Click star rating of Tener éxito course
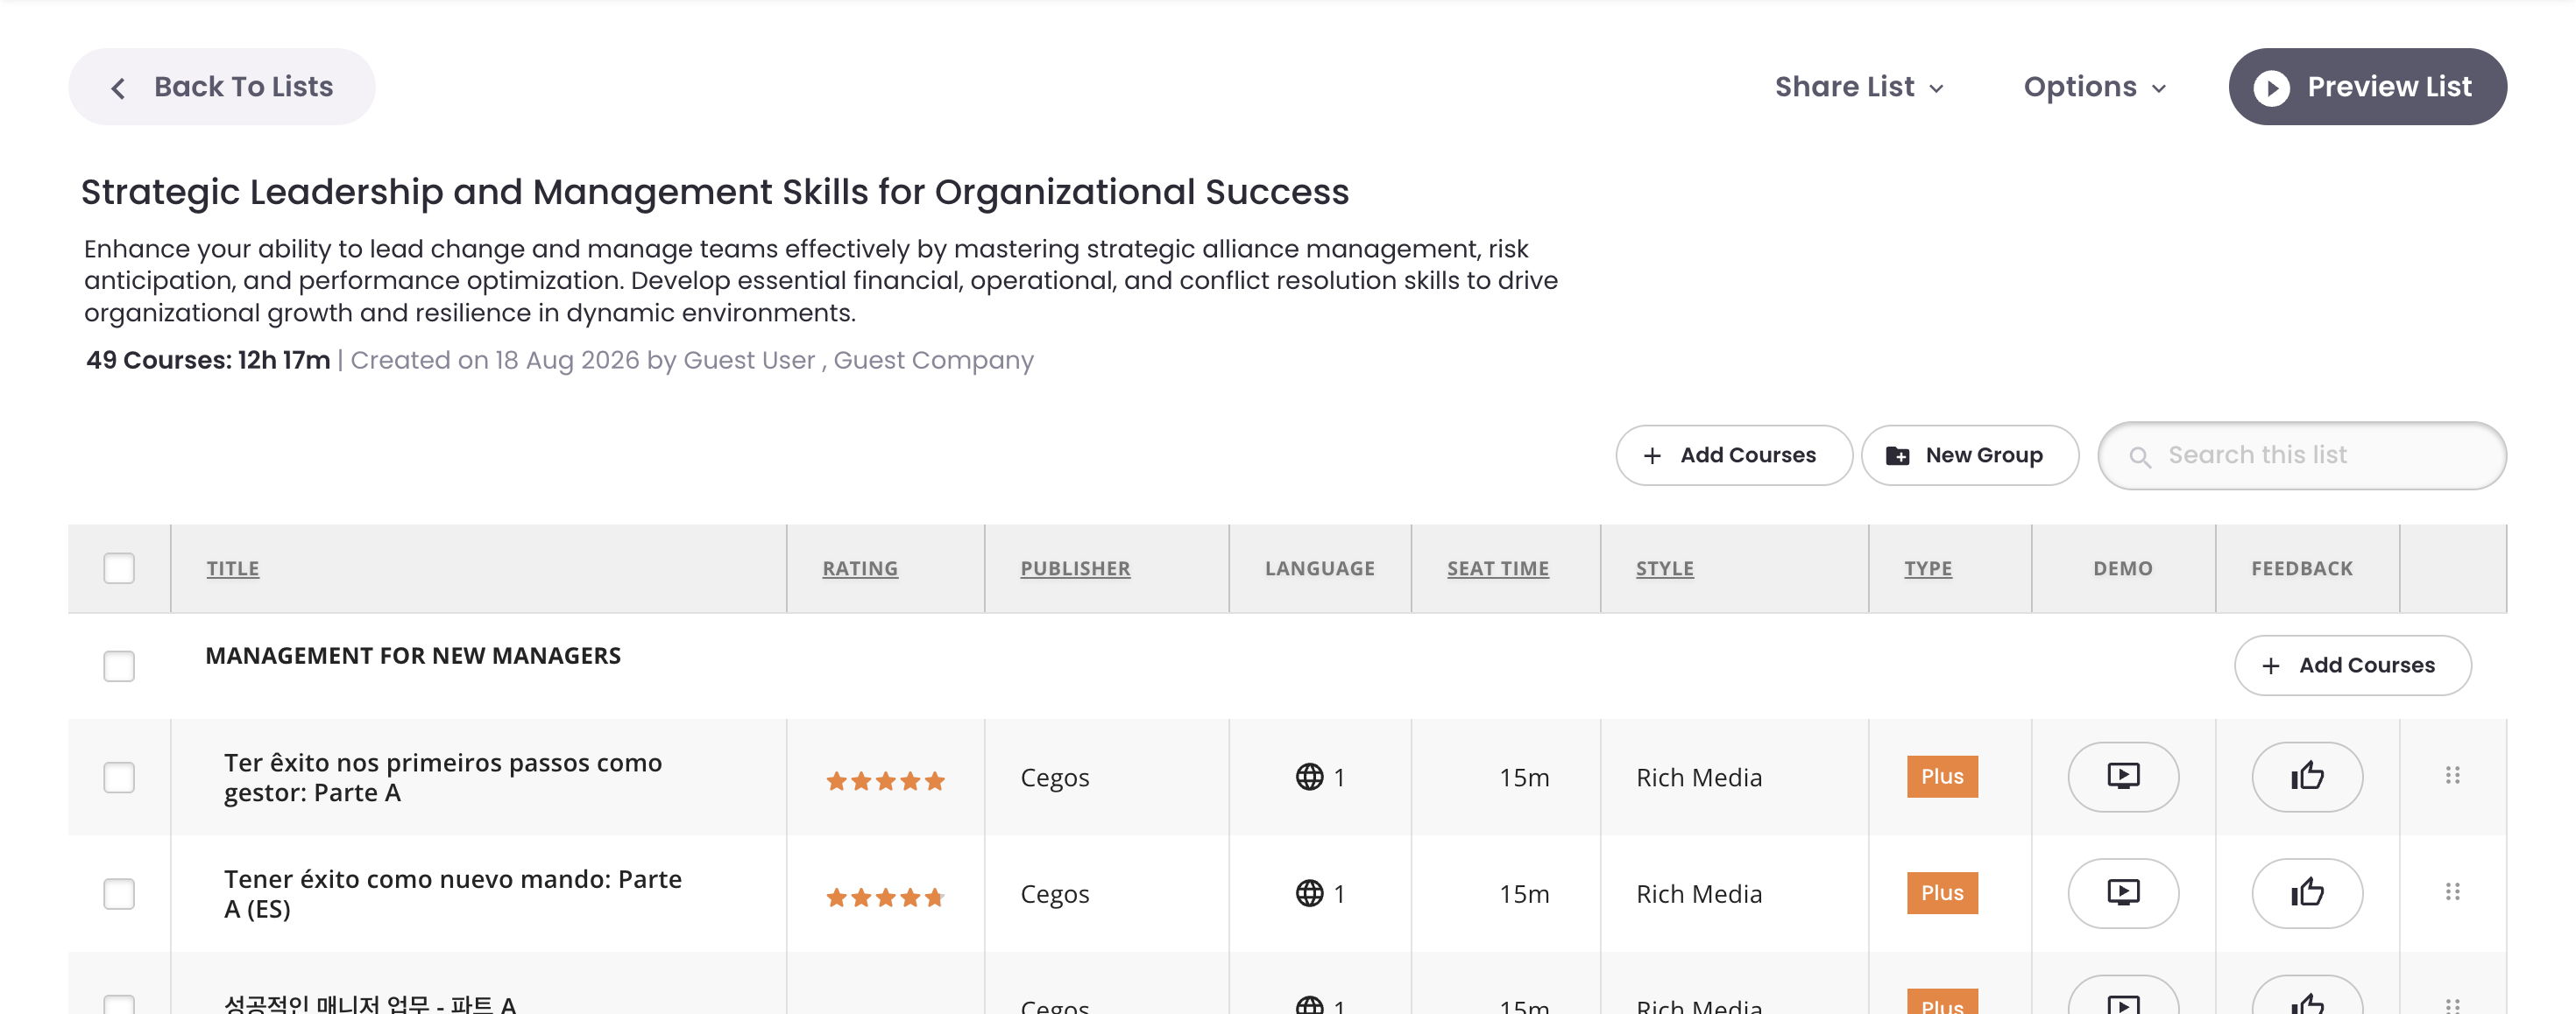The width and height of the screenshot is (2576, 1014). [x=885, y=898]
